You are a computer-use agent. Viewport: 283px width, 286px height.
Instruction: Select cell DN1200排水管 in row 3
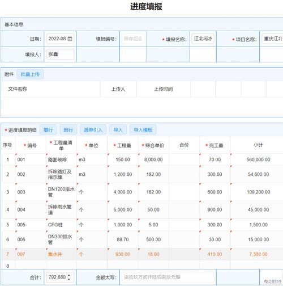click(x=61, y=192)
